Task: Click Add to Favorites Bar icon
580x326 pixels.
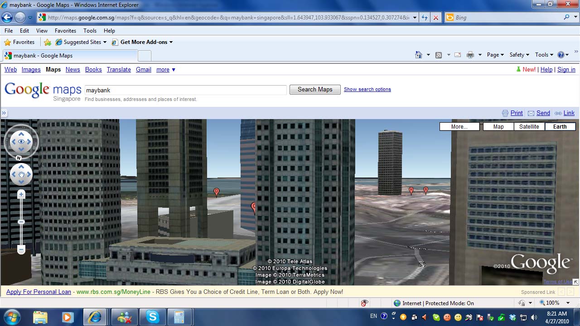Action: tap(48, 42)
